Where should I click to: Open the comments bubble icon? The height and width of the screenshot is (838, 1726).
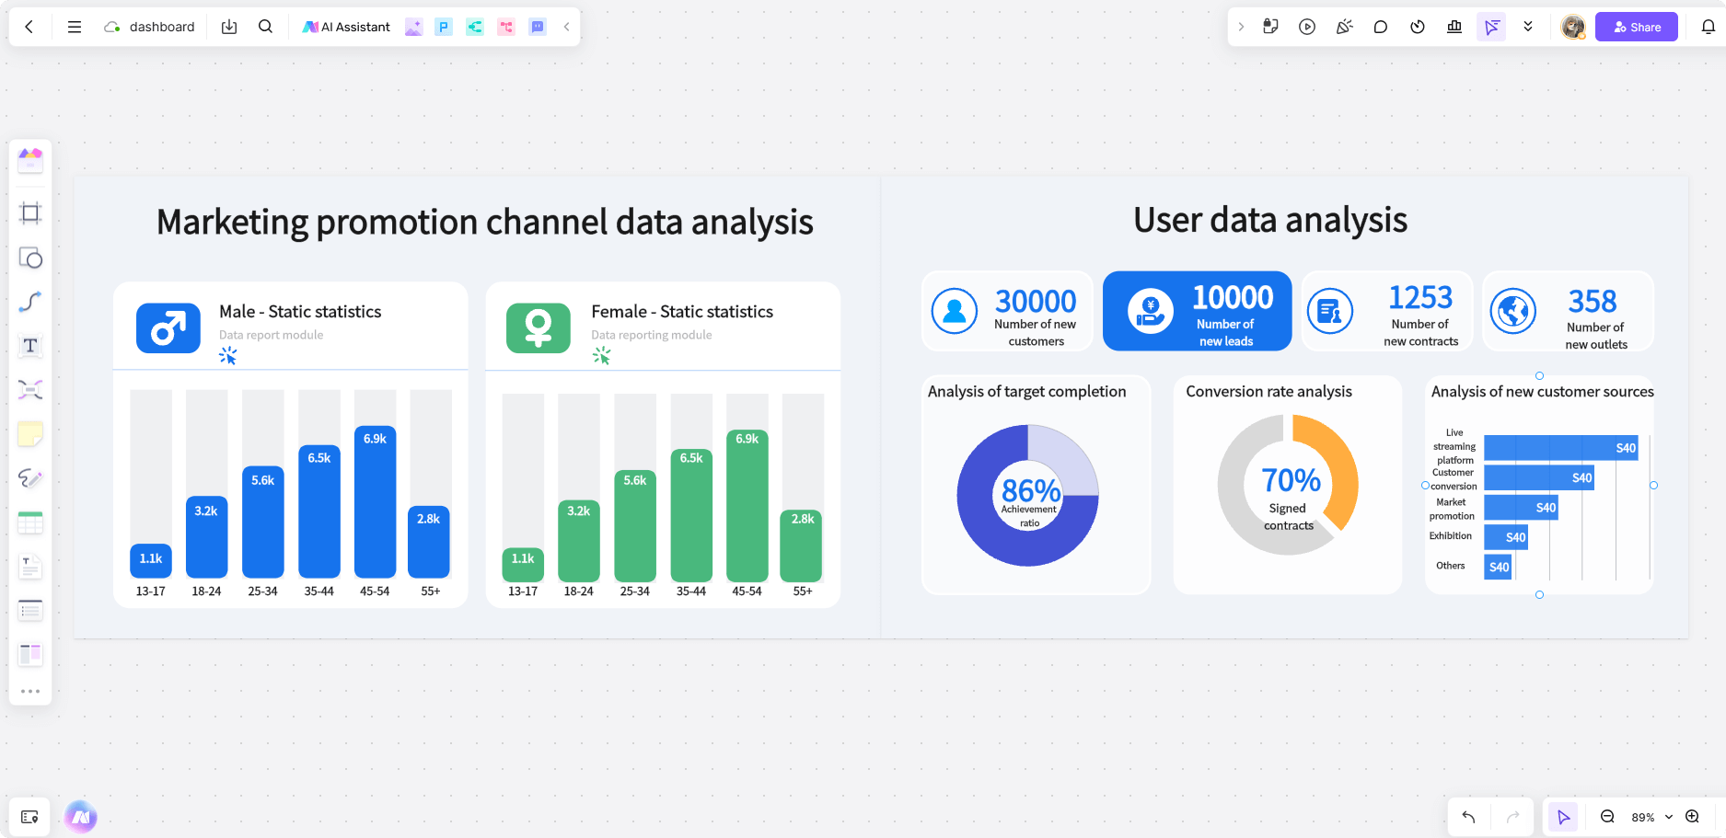point(1381,27)
